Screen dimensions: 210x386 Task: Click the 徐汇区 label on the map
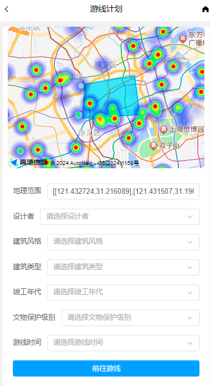pyautogui.click(x=89, y=133)
